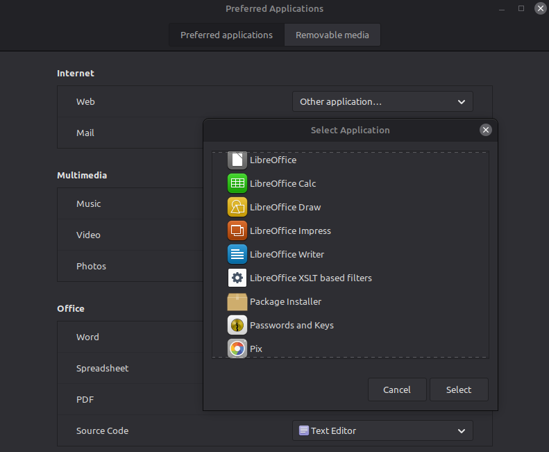Viewport: 549px width, 452px height.
Task: Select "LibreOffice Draw" entry name
Action: coord(285,208)
